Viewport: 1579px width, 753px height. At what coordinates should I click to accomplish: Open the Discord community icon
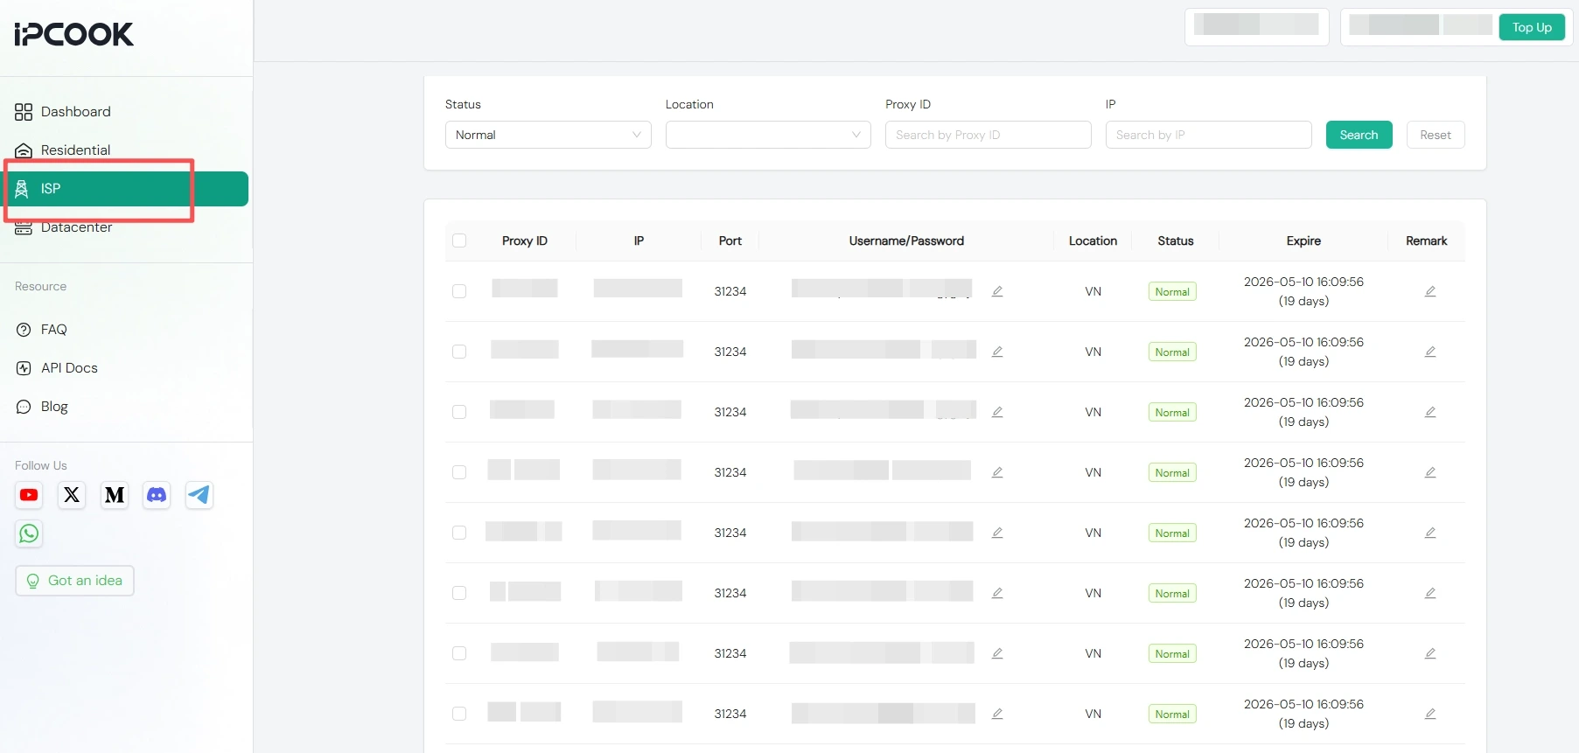coord(157,495)
